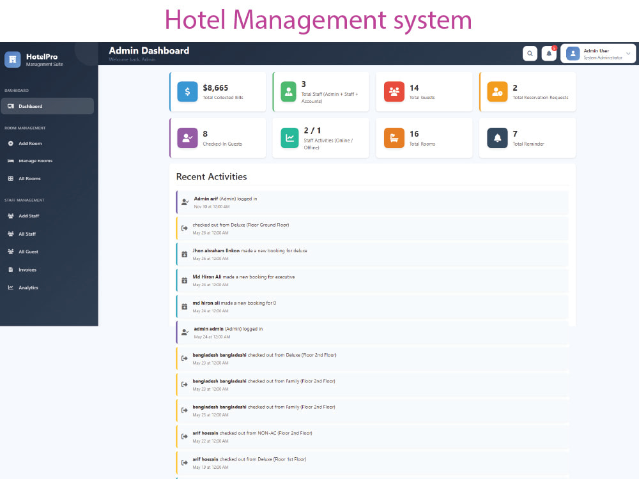Open the search icon in header
639x479 pixels.
click(530, 54)
